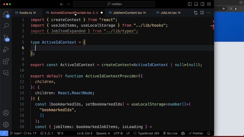244x137 pixels.
Task: Open the Search view in activity bar
Action: (x=6, y=26)
